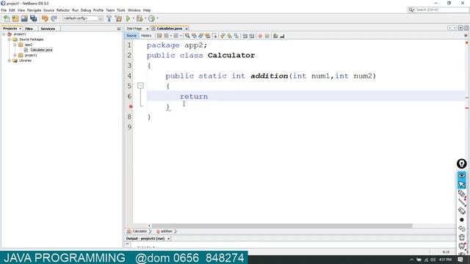Click the return statement on line 6
This screenshot has width=470, height=264.
click(194, 97)
